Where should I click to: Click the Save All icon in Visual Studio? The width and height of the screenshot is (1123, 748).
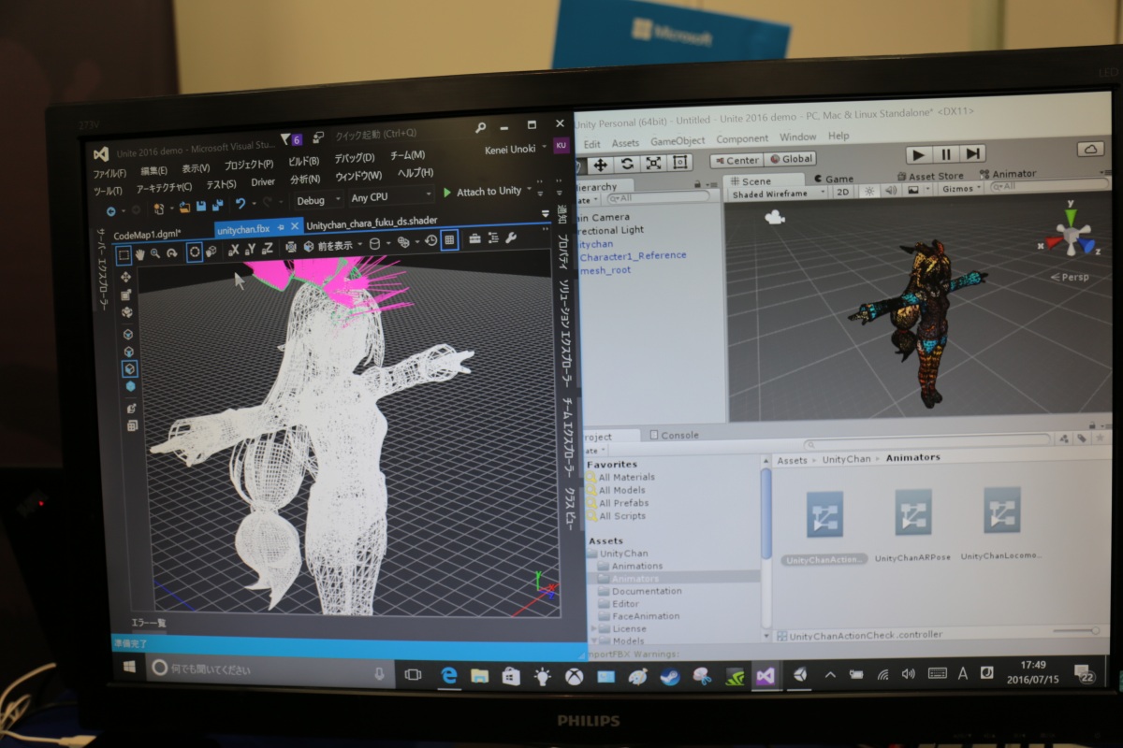[x=217, y=207]
